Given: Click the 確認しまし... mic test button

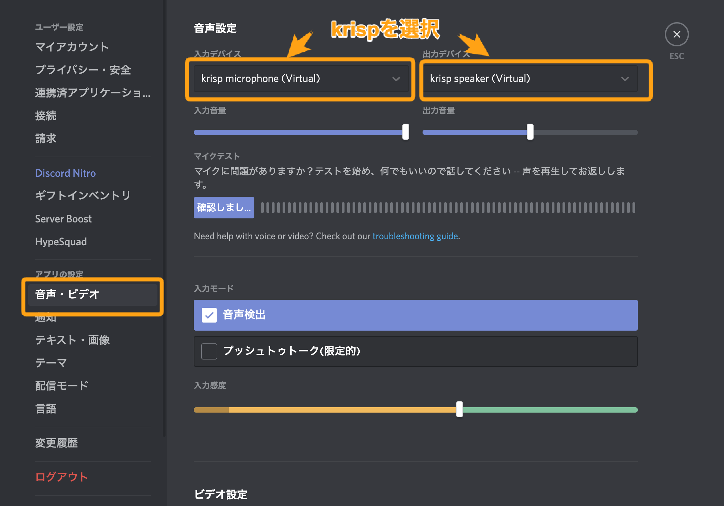Looking at the screenshot, I should pos(224,208).
